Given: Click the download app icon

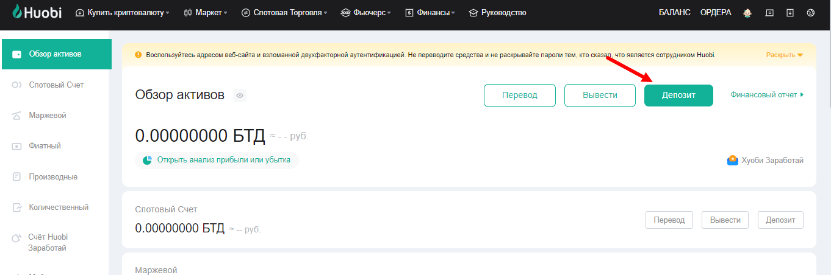Looking at the screenshot, I should pyautogui.click(x=790, y=13).
